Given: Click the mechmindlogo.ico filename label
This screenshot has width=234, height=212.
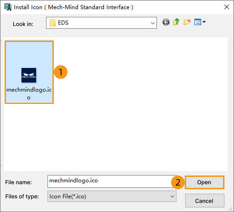Looking at the screenshot, I should [29, 93].
